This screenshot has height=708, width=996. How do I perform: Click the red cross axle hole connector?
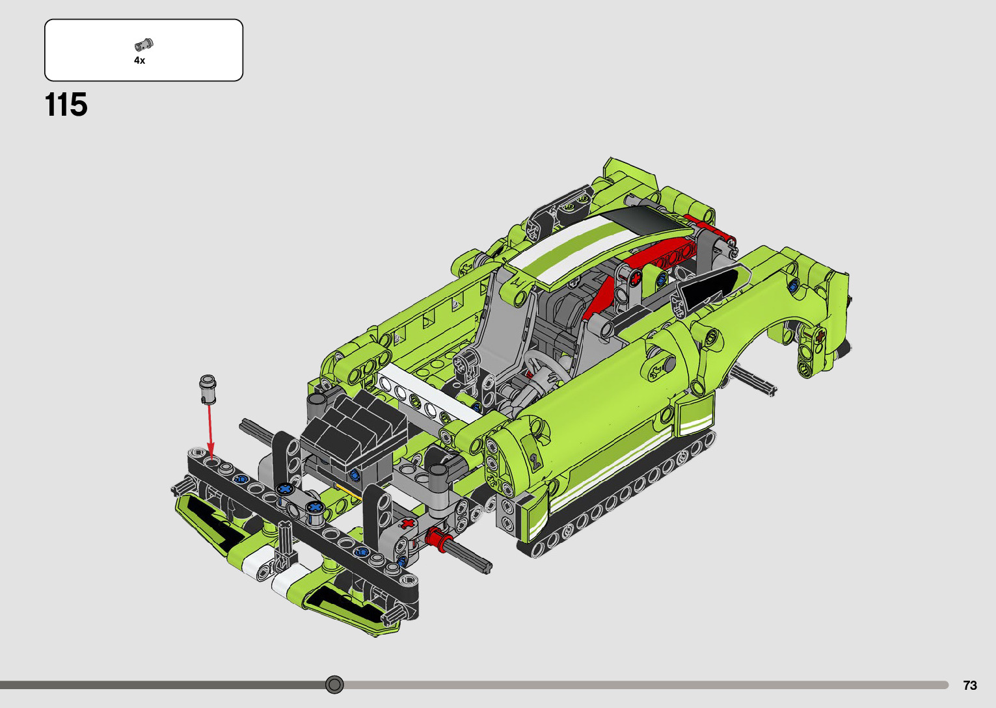click(407, 524)
